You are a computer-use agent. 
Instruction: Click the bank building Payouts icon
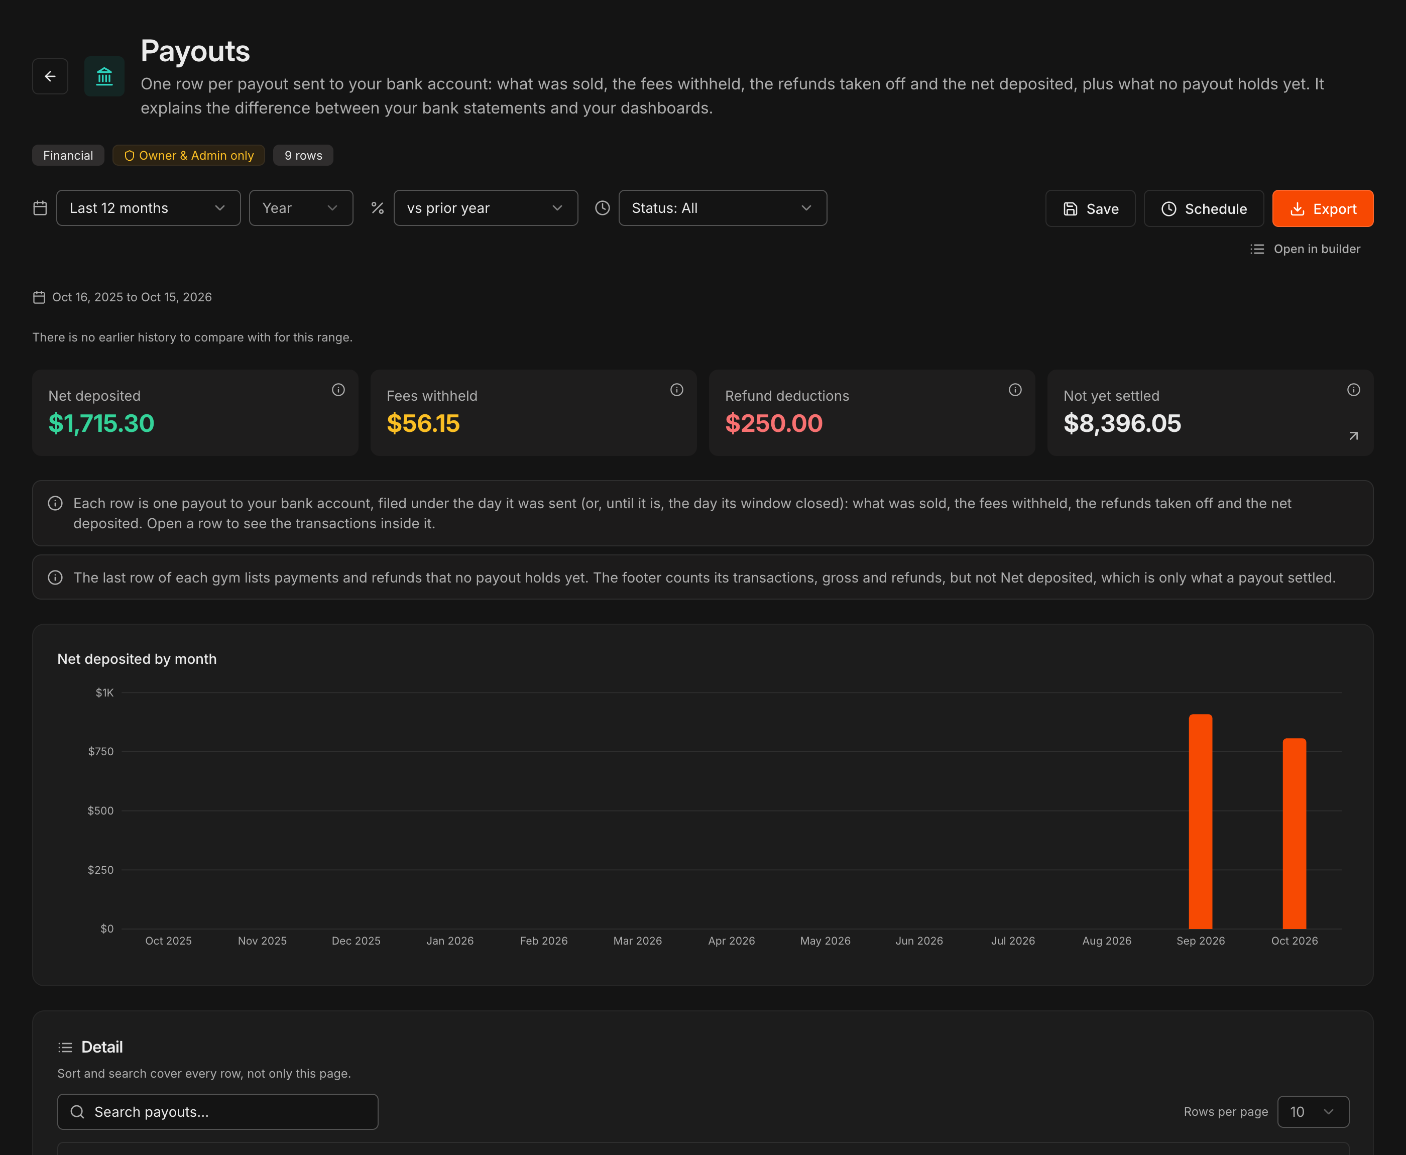coord(104,76)
